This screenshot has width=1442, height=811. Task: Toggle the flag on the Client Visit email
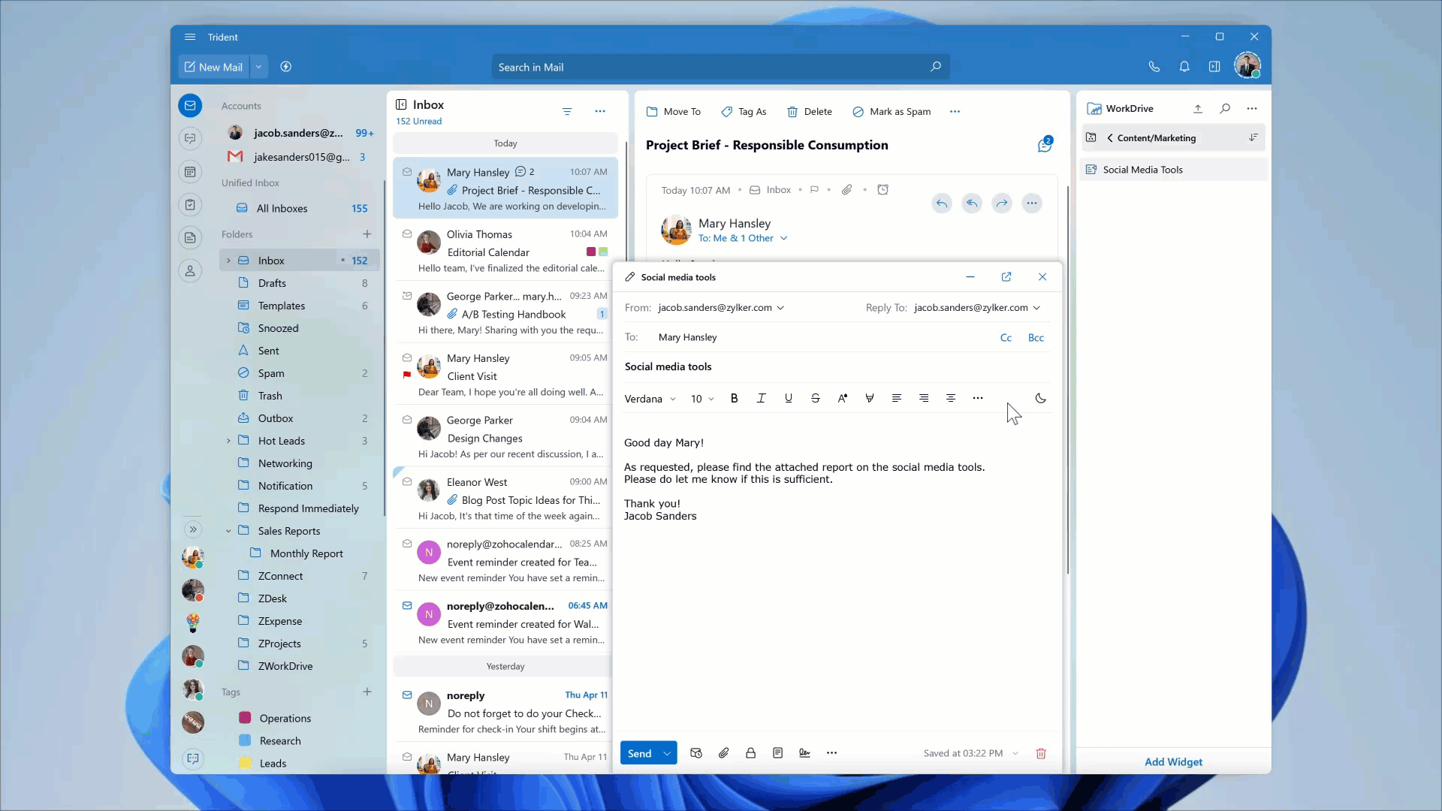(x=407, y=375)
